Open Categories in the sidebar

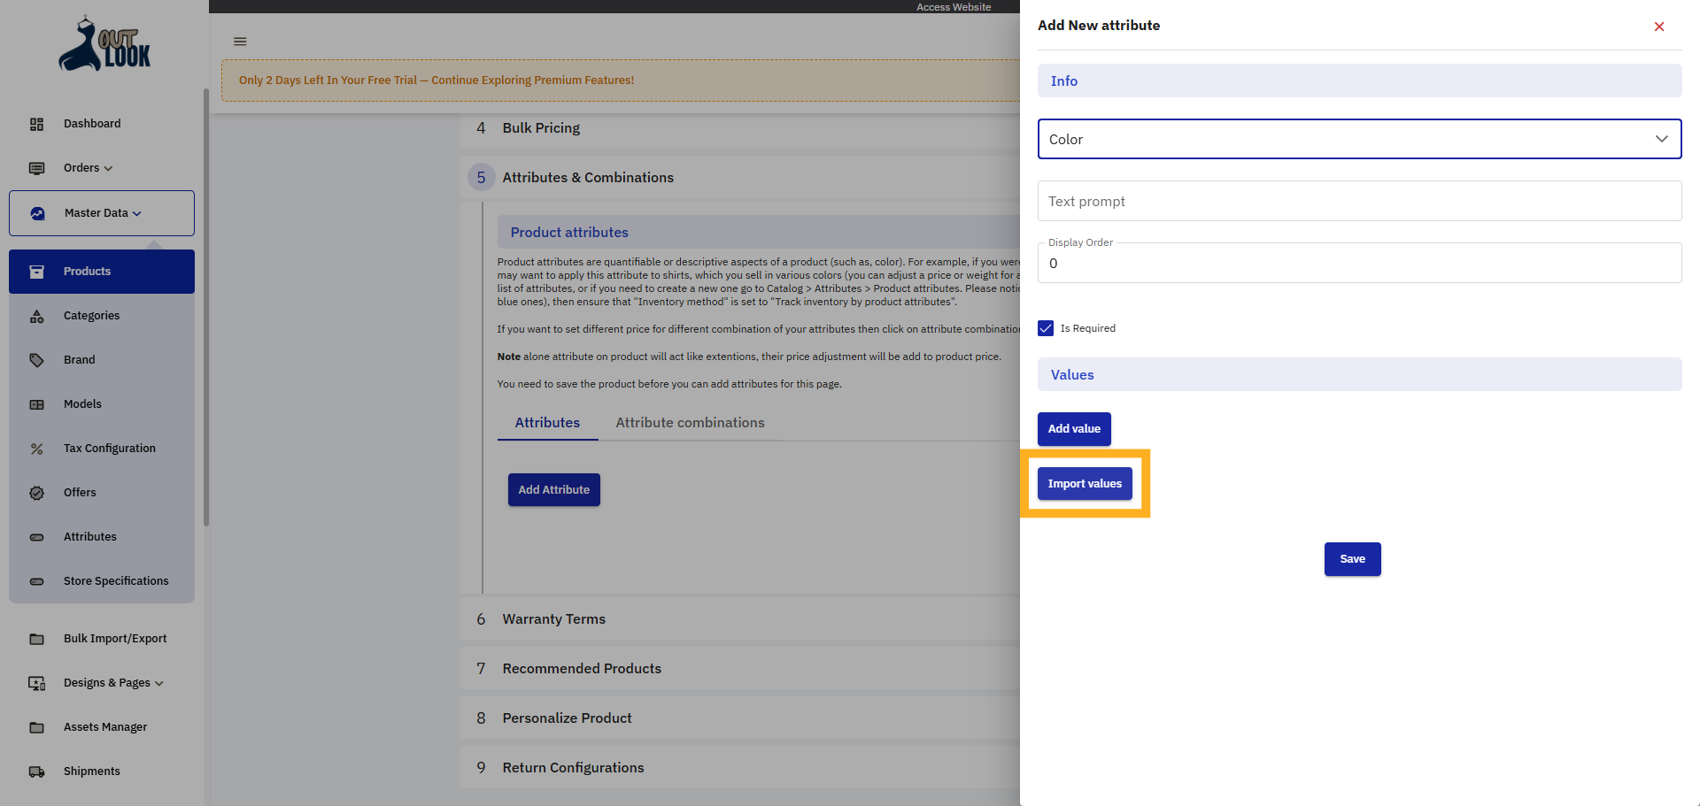102,316
